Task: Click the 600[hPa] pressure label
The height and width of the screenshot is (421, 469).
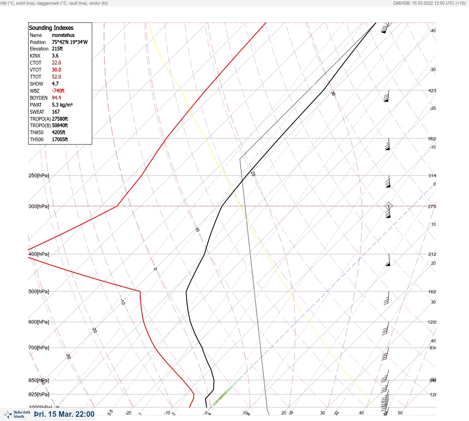Action: [x=39, y=322]
